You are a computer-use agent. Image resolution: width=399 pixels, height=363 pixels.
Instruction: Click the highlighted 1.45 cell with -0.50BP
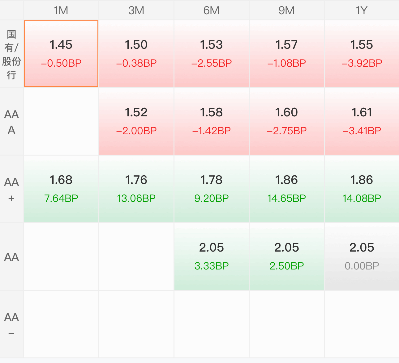coord(61,54)
